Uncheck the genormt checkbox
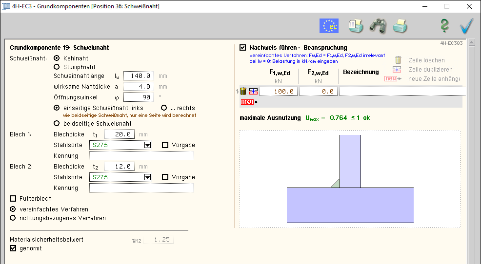Viewport: 481px width, 264px height. (x=13, y=248)
